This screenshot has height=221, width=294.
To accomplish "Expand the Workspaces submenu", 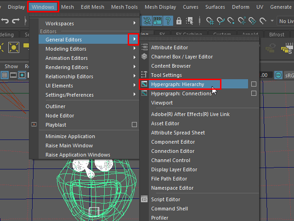I will click(134, 23).
